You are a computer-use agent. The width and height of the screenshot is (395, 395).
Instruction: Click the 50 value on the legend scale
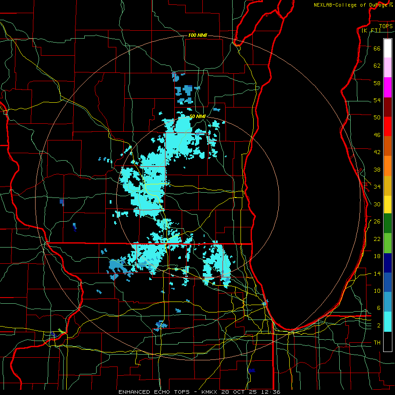click(x=377, y=118)
